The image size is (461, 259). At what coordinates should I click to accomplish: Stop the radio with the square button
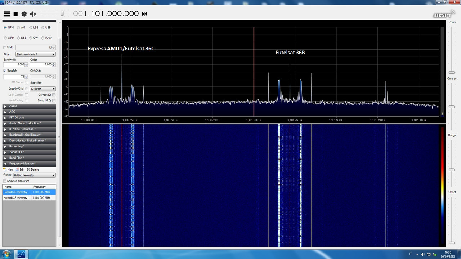click(15, 14)
